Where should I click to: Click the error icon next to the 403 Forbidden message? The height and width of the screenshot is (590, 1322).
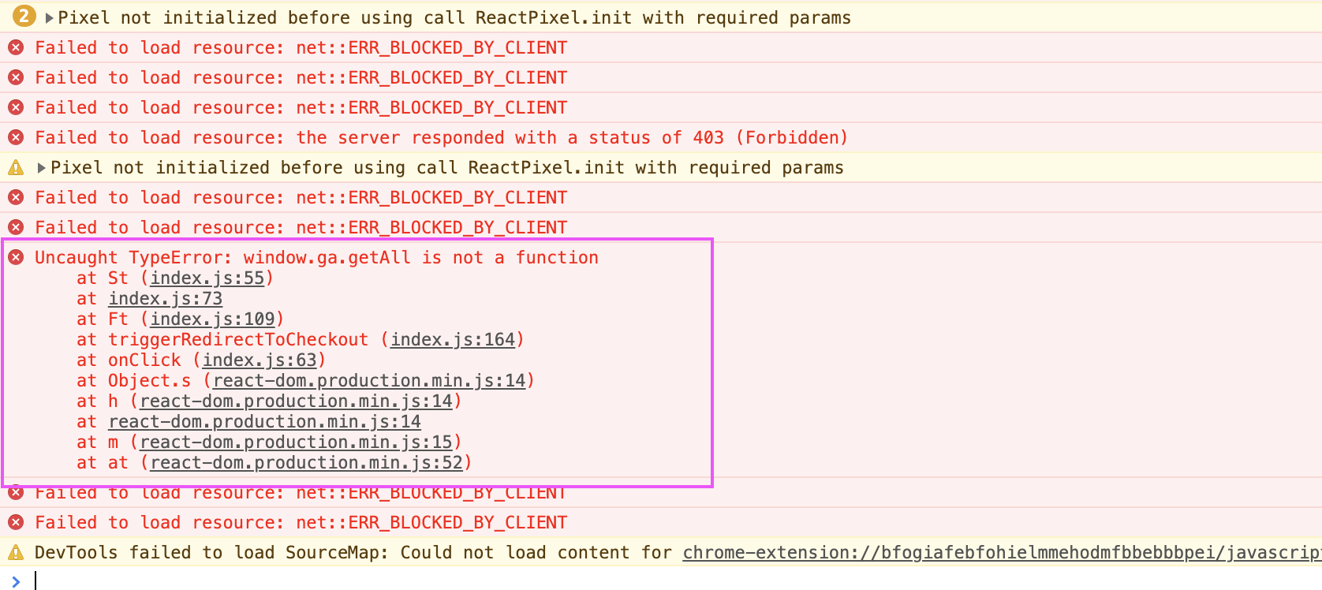16,137
